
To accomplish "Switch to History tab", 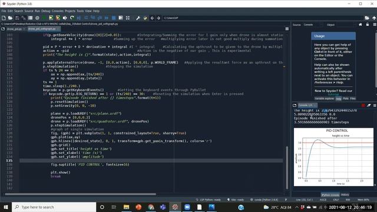I will tap(345, 195).
